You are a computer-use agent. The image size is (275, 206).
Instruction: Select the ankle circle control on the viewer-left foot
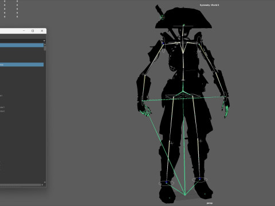166,183
